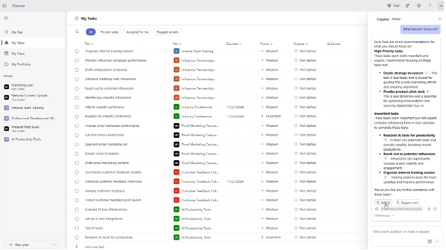Viewport: 446px width, 250px height.
Task: Mark Design email templates complete
Action: [x=77, y=154]
